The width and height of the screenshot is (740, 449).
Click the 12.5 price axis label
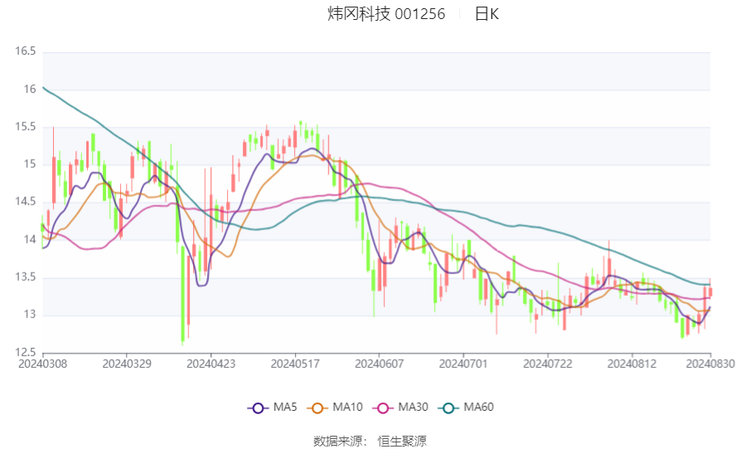coord(26,352)
